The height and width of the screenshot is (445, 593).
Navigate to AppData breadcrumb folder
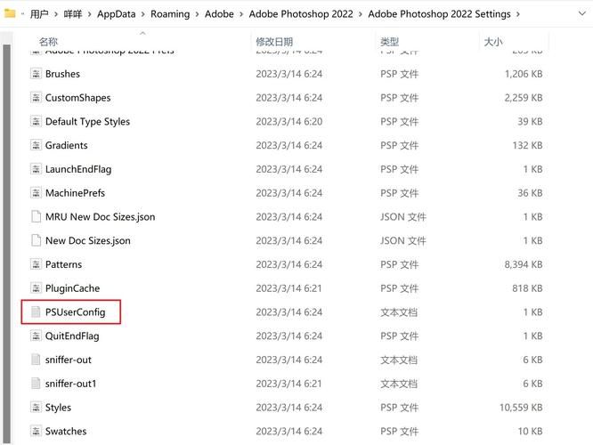(x=116, y=14)
